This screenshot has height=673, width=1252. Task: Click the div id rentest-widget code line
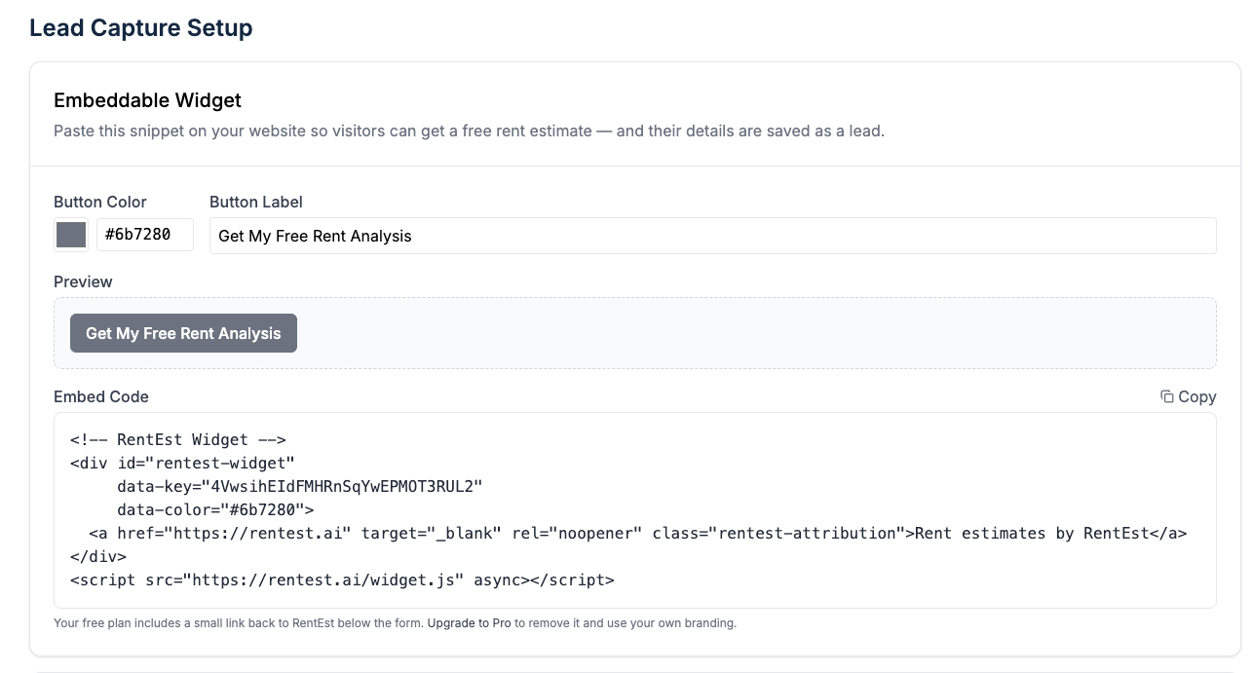click(x=182, y=463)
